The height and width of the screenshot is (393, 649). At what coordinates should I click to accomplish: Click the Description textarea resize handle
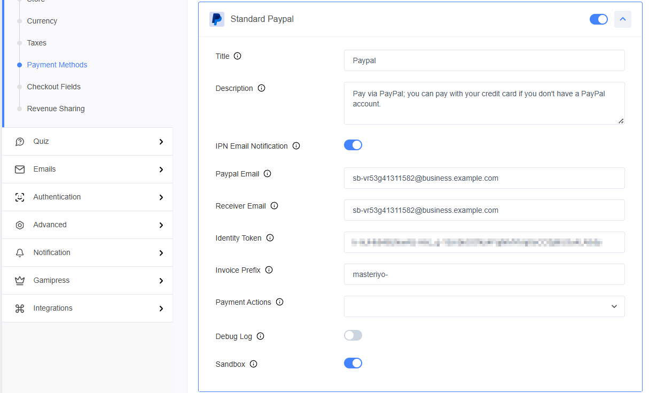click(621, 121)
